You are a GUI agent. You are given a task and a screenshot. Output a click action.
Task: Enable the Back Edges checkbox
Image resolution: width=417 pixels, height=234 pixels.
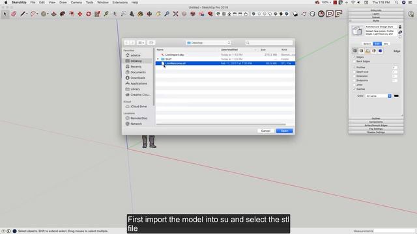click(x=354, y=61)
